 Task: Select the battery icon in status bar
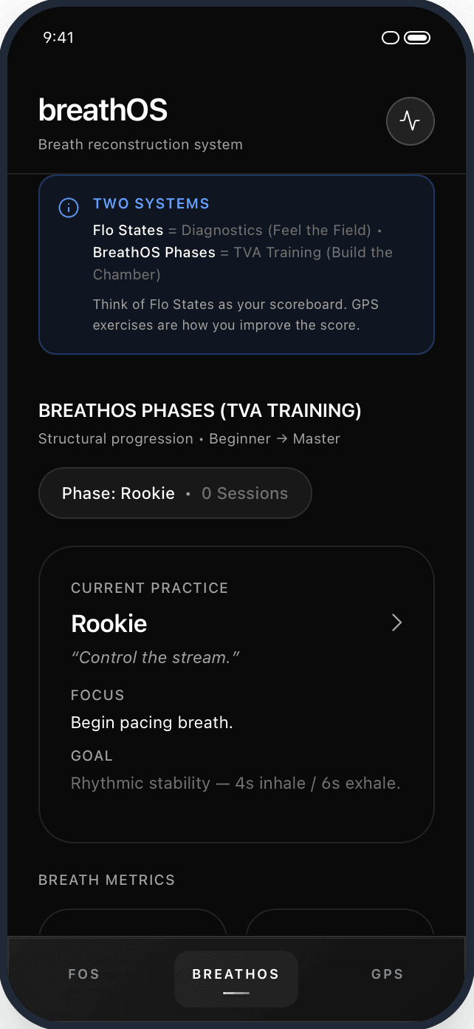pos(418,37)
